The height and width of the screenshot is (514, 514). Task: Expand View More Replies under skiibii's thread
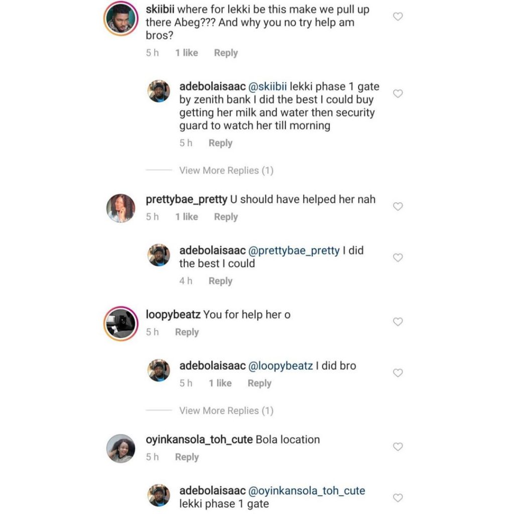226,171
